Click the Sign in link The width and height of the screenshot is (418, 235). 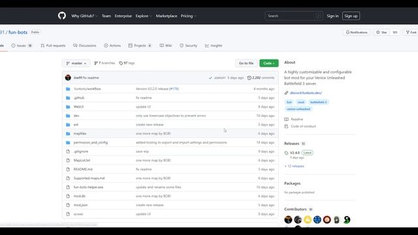click(332, 16)
